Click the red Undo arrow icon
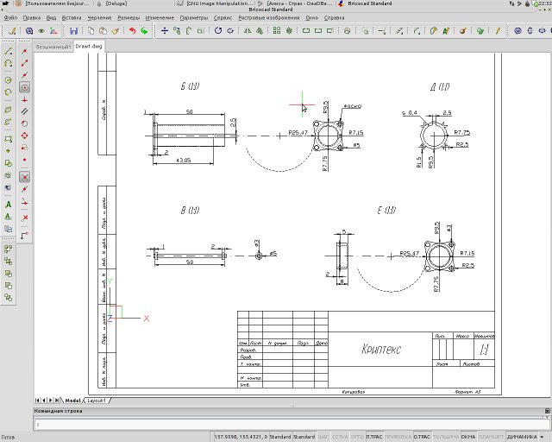 coord(132,31)
